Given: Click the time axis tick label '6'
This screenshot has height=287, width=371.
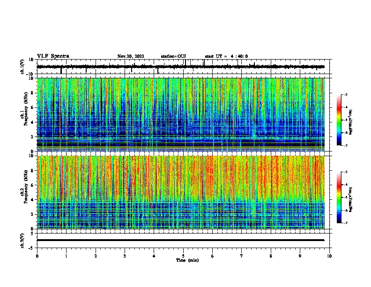Looking at the screenshot, I should 213,256.
